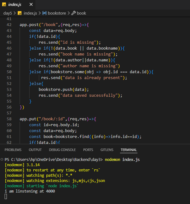Click the bookstore variable symbol icon
Screen dimensions: 190x204
(x=44, y=13)
